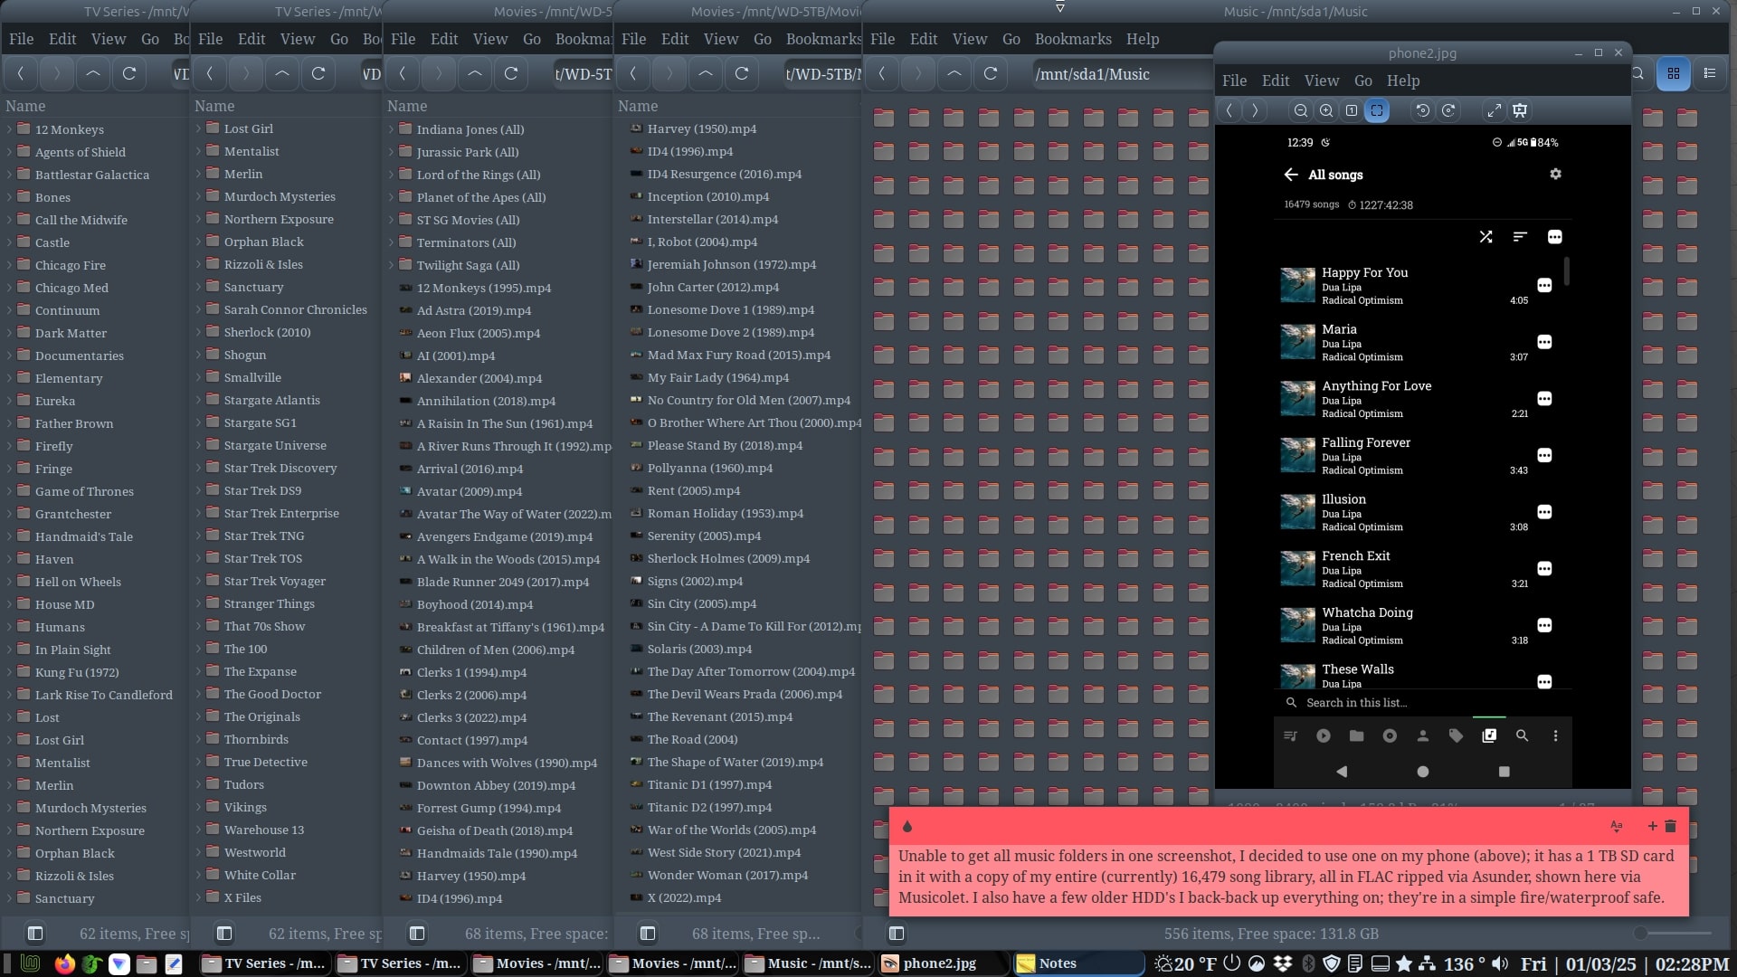Viewport: 1737px width, 977px height.
Task: Open the View menu of phone2.jpg viewer
Action: [x=1321, y=81]
